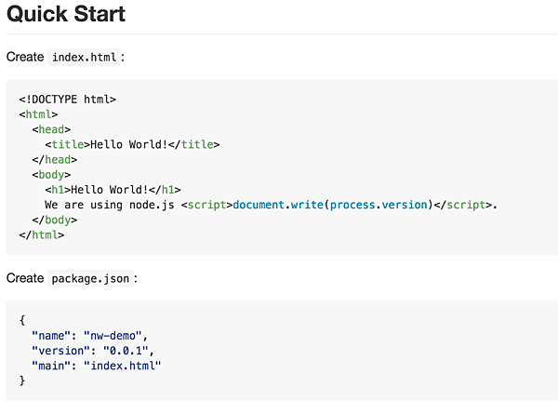Click the "index.html" value in JSON block

(x=123, y=366)
